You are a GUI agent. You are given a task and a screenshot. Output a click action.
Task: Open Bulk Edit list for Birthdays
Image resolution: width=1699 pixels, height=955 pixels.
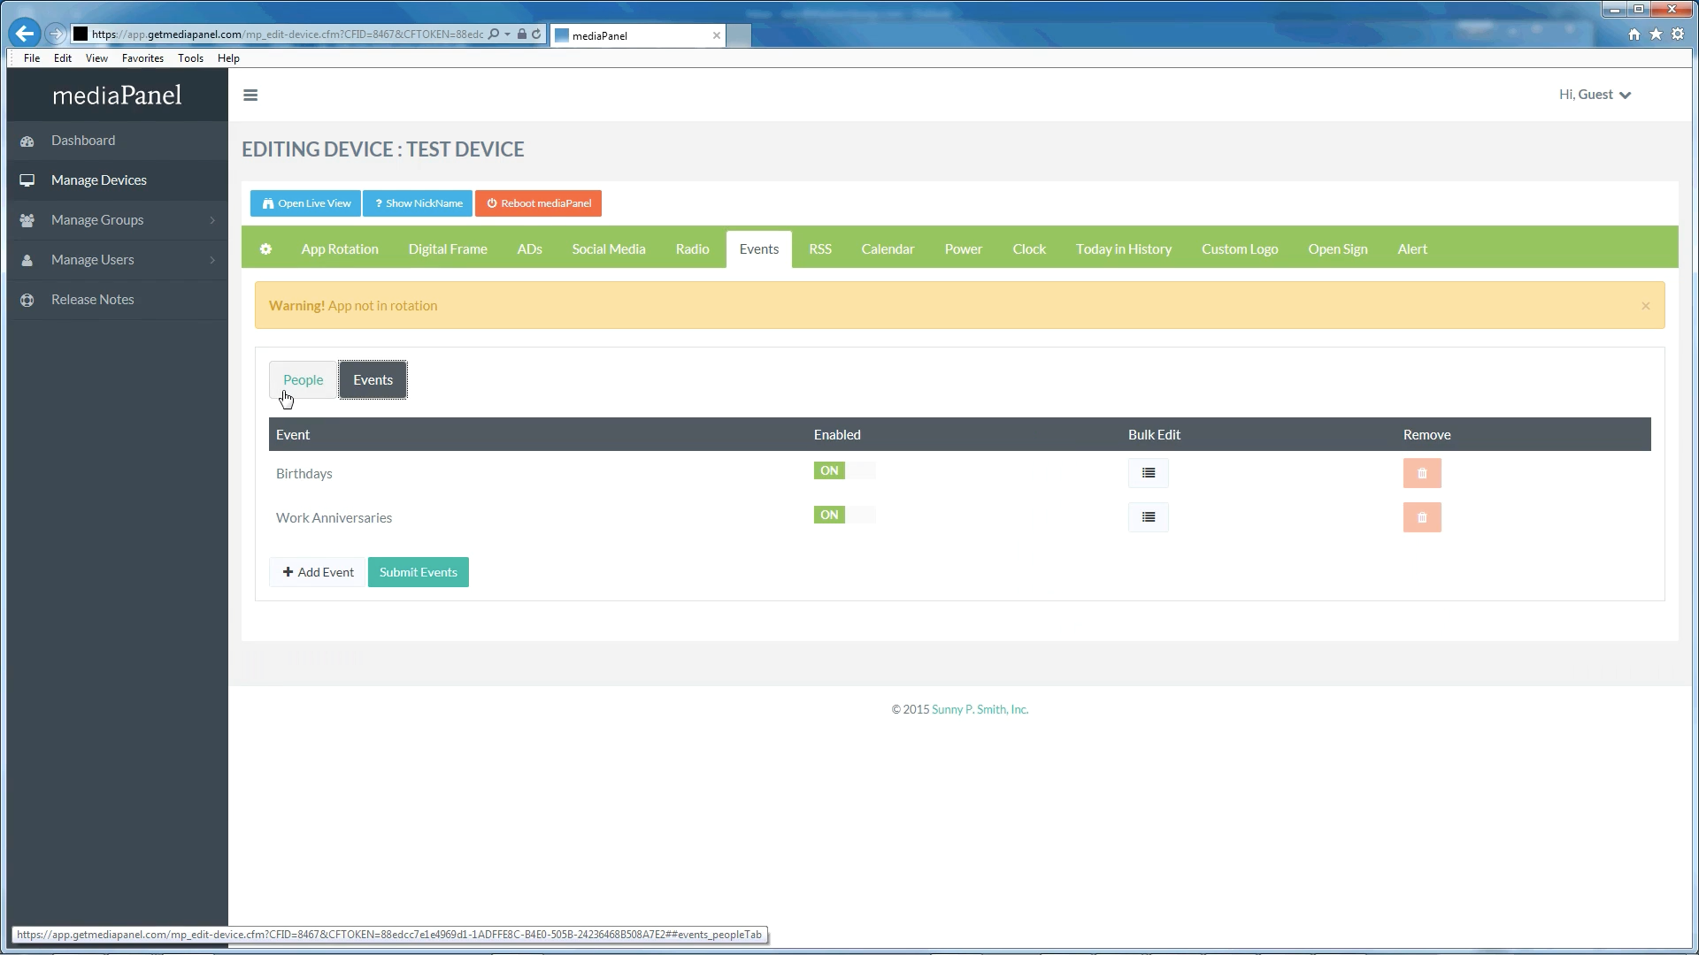(1148, 473)
